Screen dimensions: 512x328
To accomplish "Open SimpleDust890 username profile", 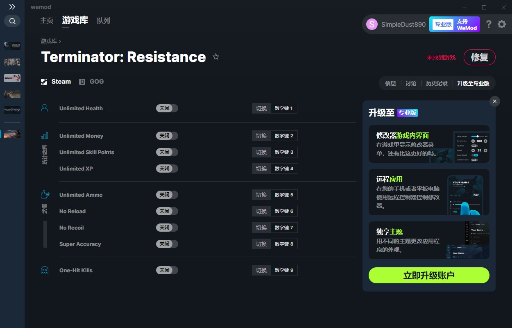I will click(403, 24).
